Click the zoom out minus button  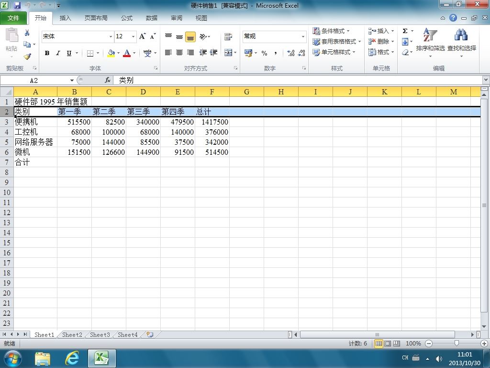coord(429,343)
